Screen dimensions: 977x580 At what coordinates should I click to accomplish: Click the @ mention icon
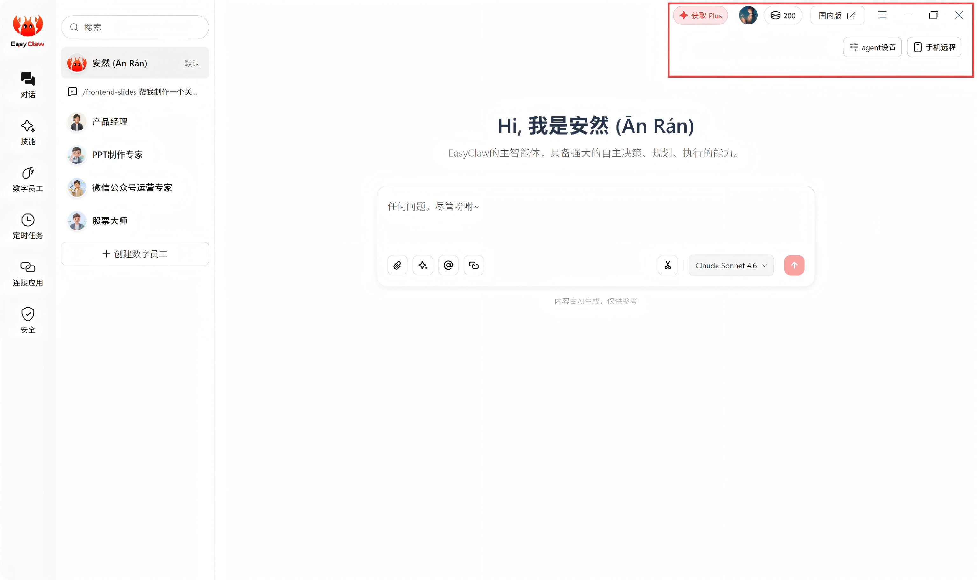tap(448, 266)
